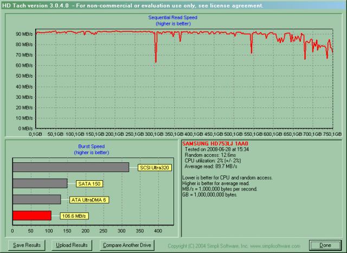Click the Save Results button
The image size is (347, 253).
point(27,245)
